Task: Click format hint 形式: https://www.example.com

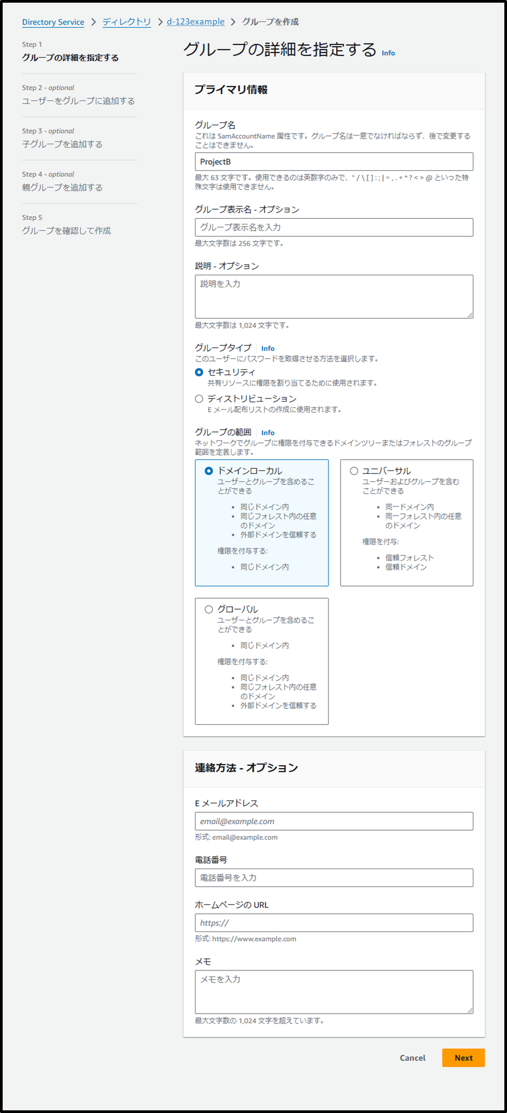Action: click(x=245, y=939)
